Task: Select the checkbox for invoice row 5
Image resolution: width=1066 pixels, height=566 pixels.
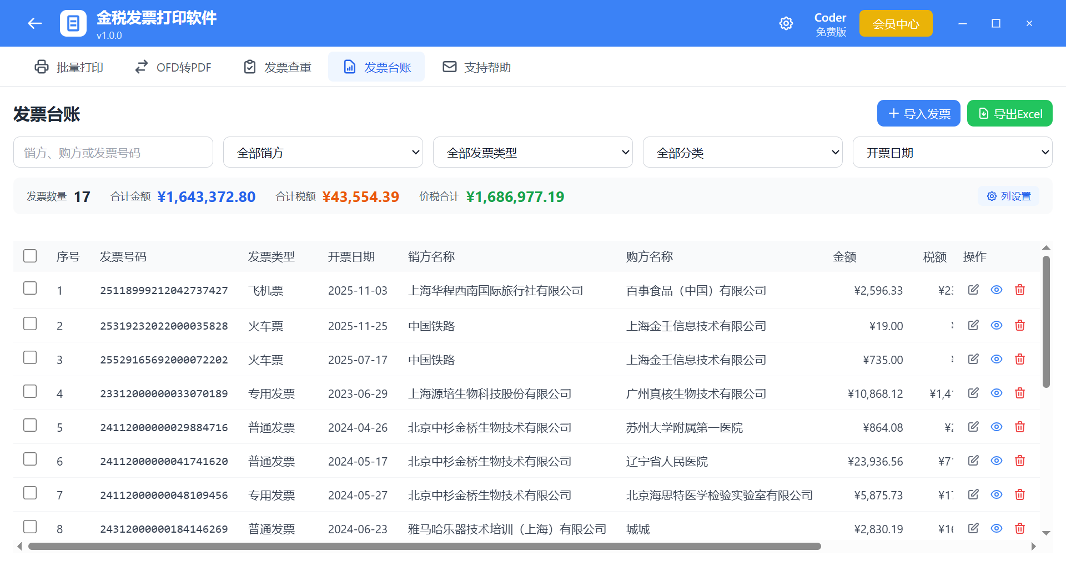Action: click(30, 425)
